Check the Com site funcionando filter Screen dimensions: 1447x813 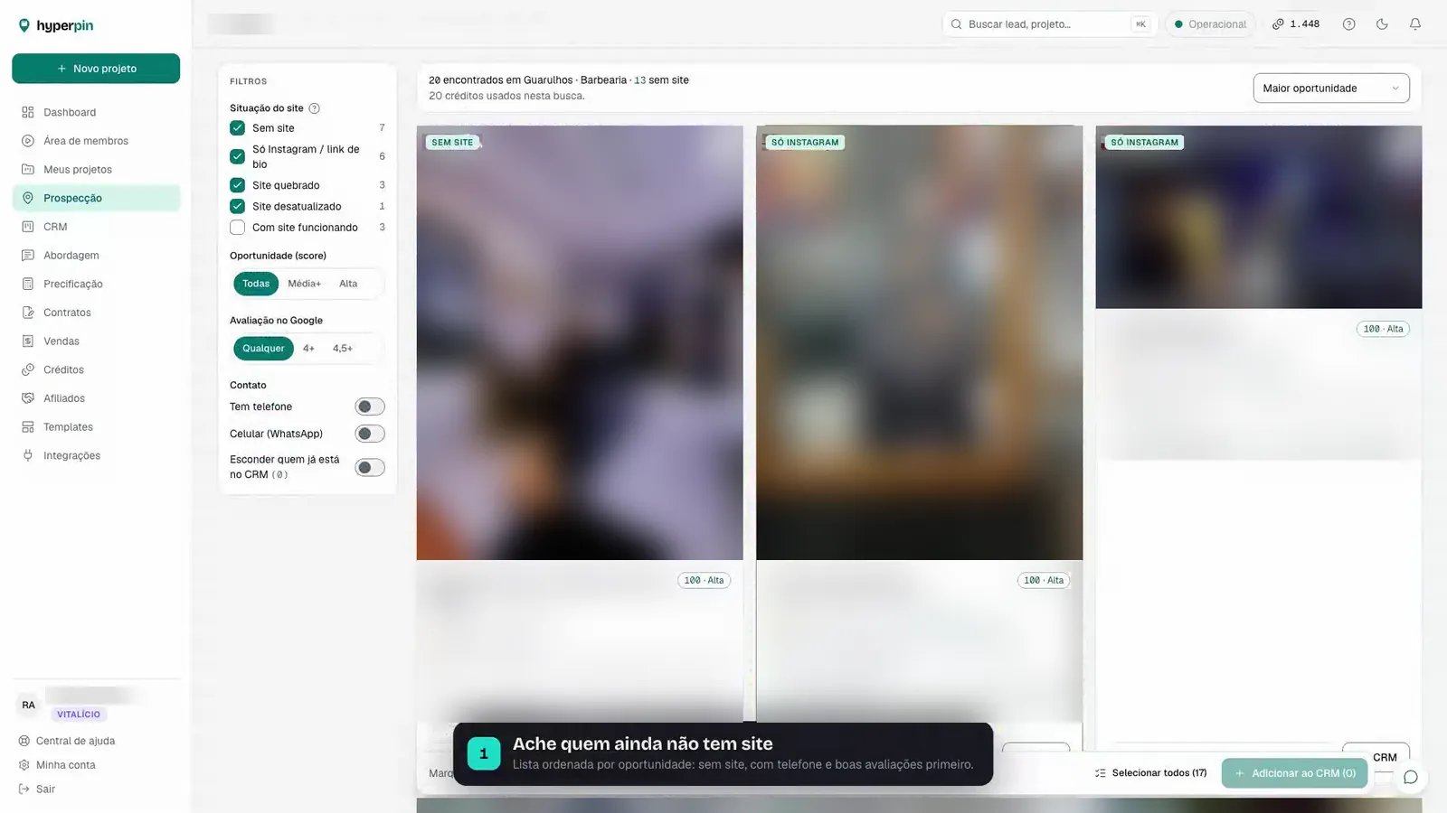[237, 228]
